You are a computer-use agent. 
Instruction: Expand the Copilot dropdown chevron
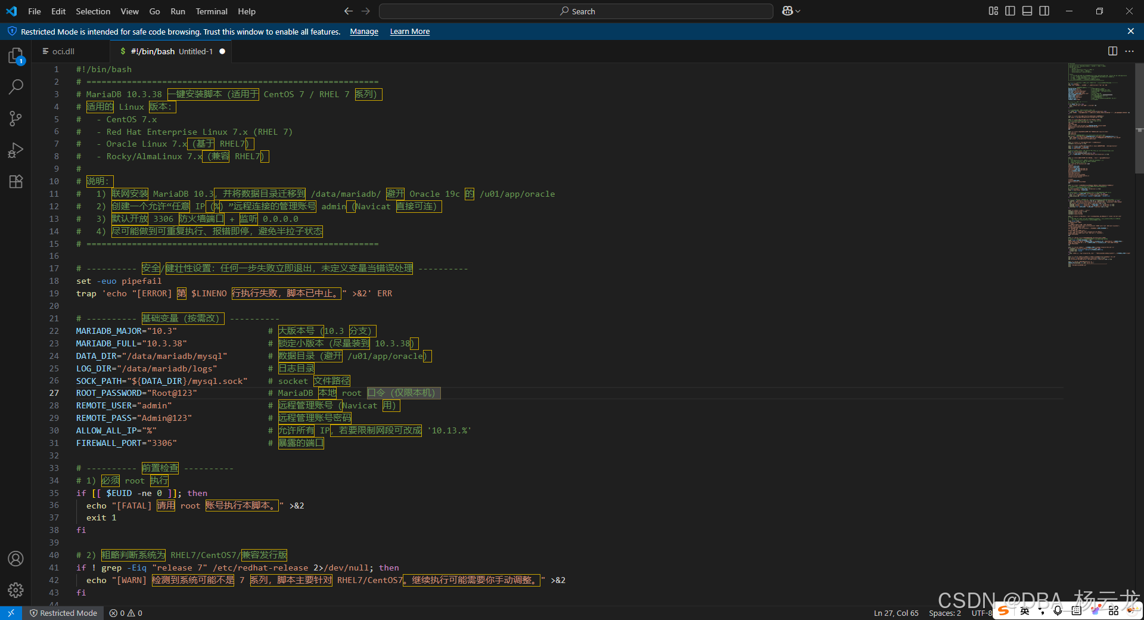(x=798, y=11)
